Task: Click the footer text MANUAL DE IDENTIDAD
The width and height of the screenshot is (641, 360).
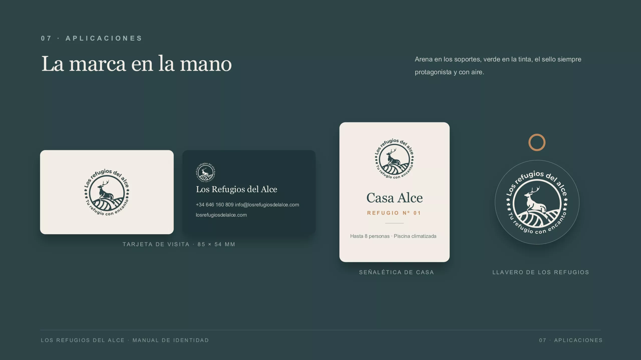Action: coord(171,340)
